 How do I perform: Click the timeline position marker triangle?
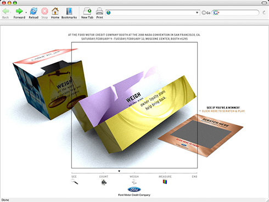tap(119, 171)
